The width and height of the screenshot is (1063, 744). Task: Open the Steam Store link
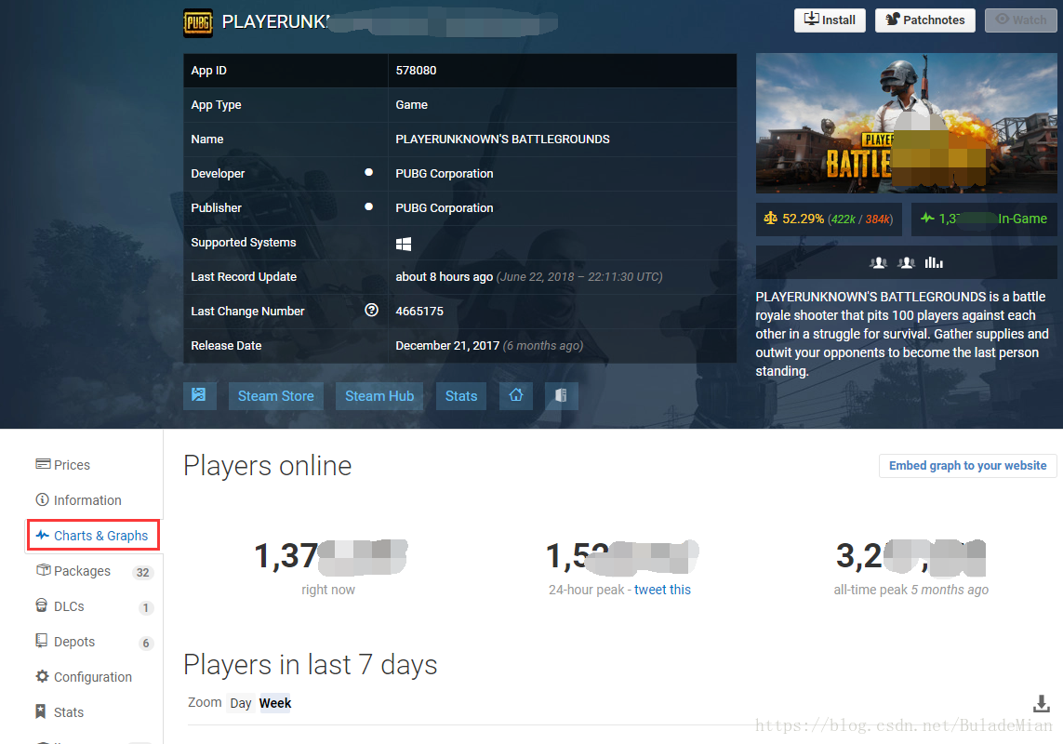click(x=275, y=395)
